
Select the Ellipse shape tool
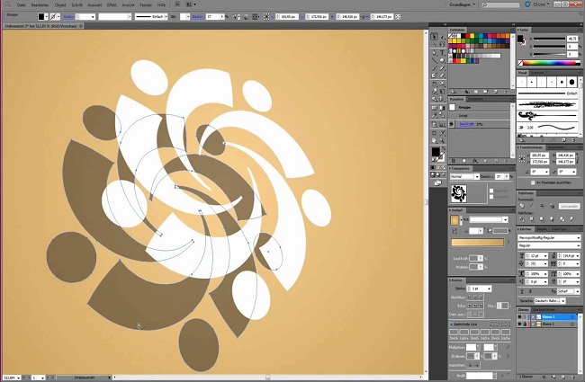pos(443,60)
